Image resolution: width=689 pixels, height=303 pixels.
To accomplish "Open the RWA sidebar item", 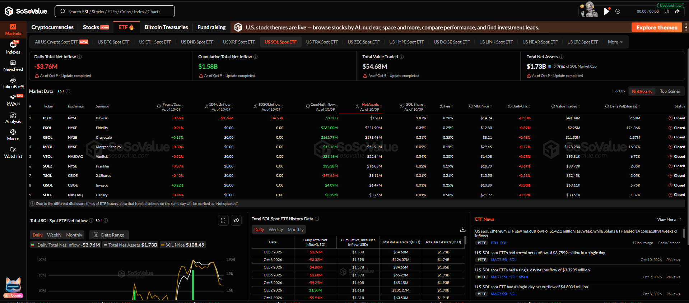I will pyautogui.click(x=13, y=100).
